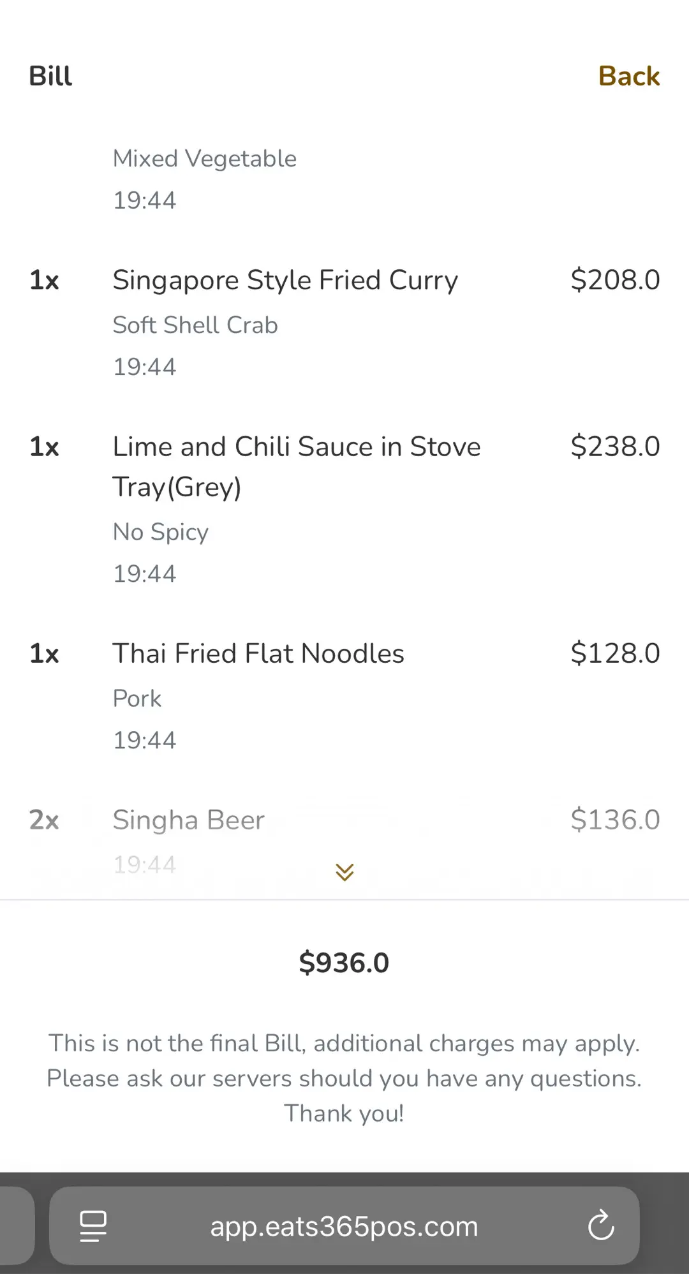Tap the app.eats365pos.com address field

pos(344,1226)
